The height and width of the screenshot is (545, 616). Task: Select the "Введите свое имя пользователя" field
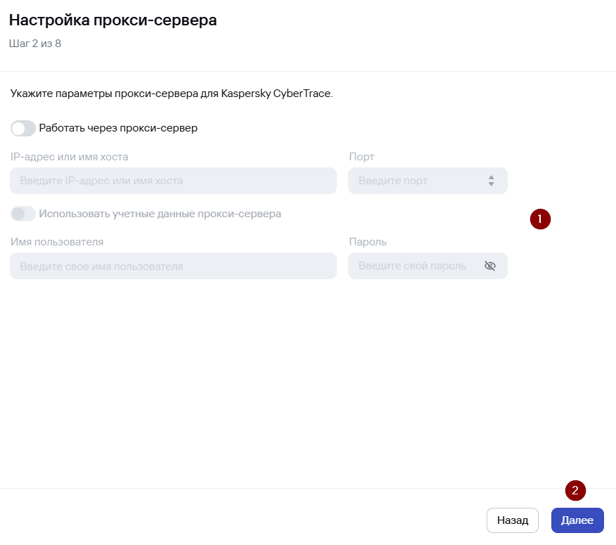tap(173, 266)
